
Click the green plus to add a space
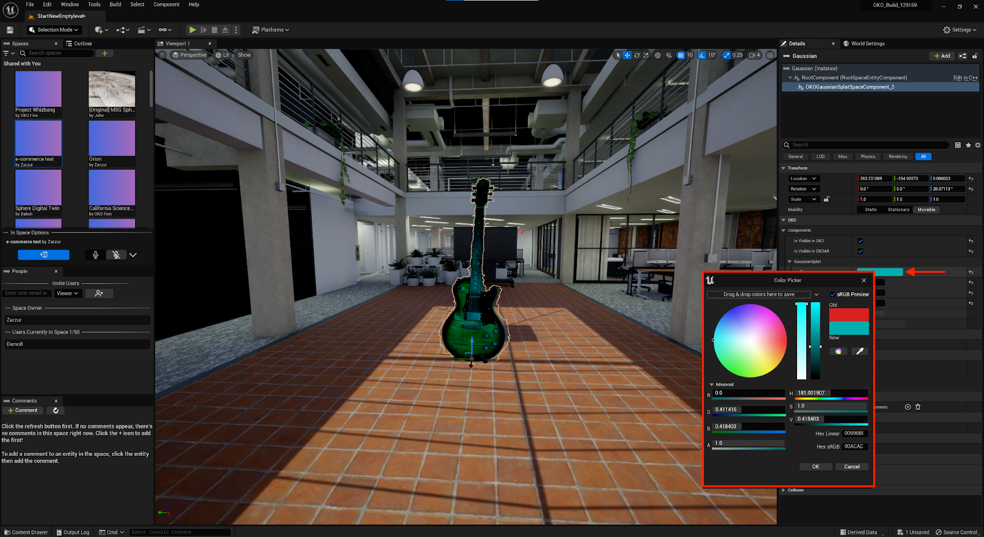coord(105,54)
